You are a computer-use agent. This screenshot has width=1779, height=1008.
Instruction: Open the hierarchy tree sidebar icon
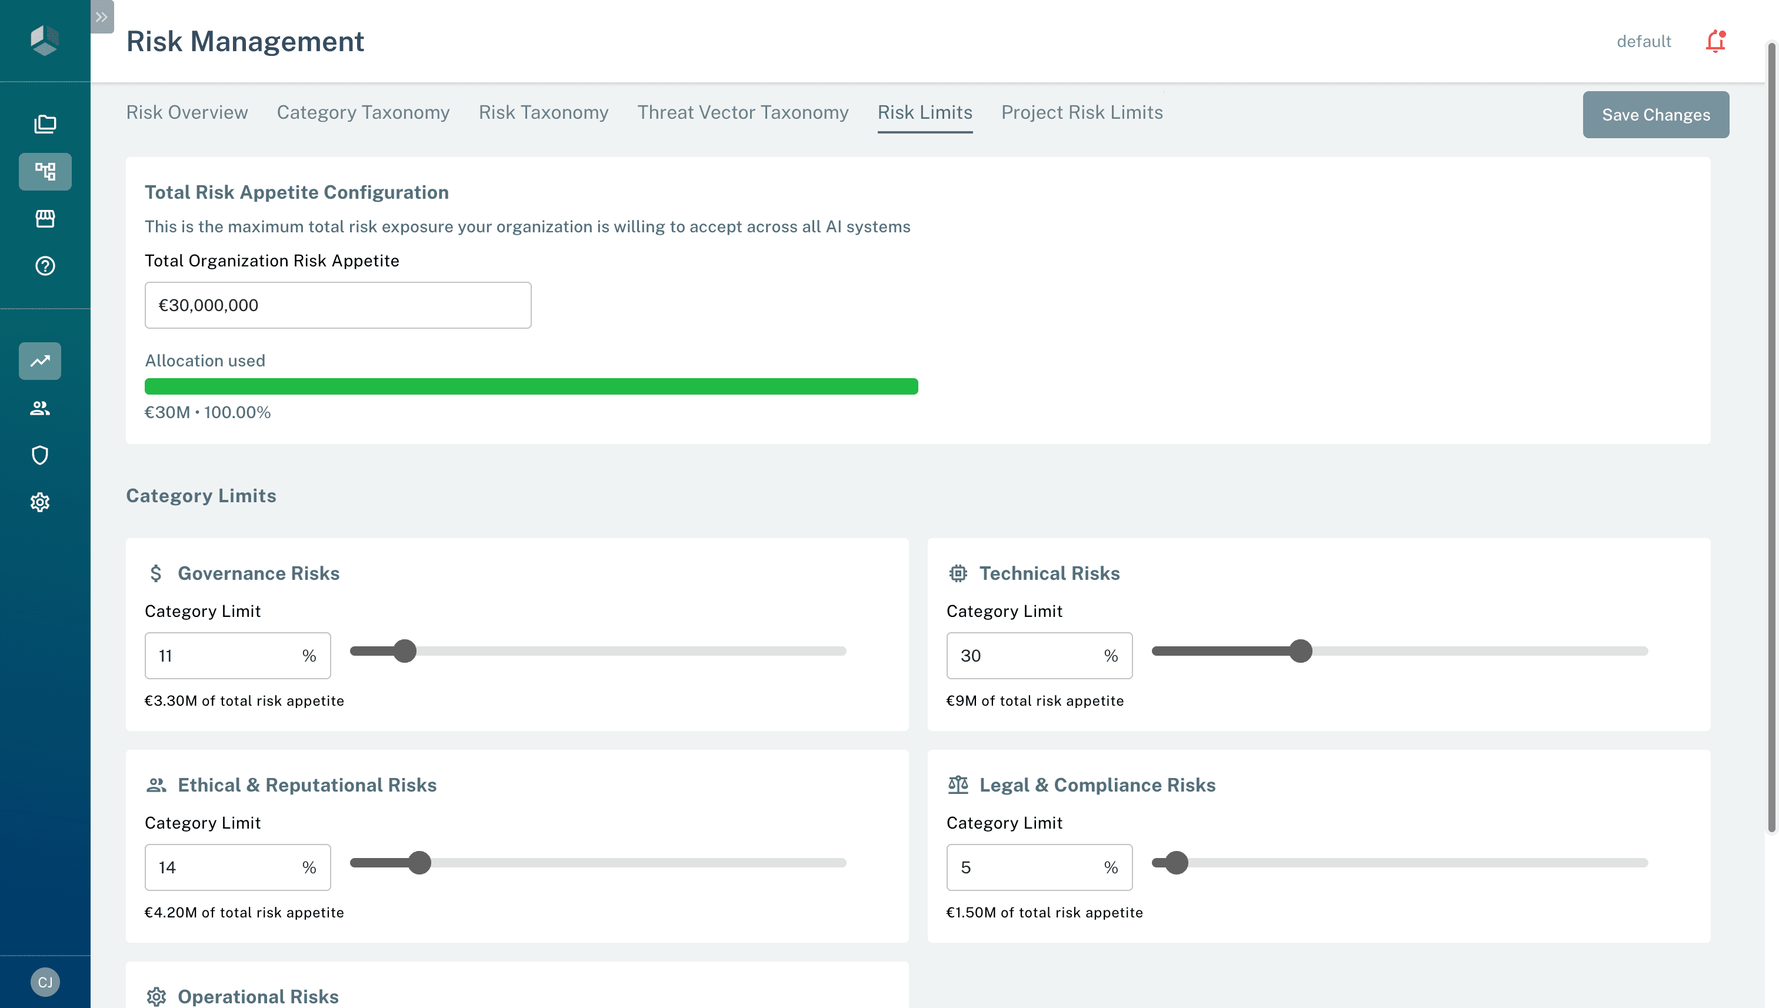tap(45, 172)
